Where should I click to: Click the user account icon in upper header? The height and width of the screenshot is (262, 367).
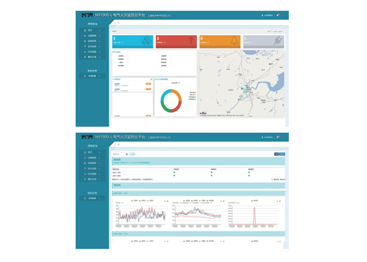click(262, 15)
